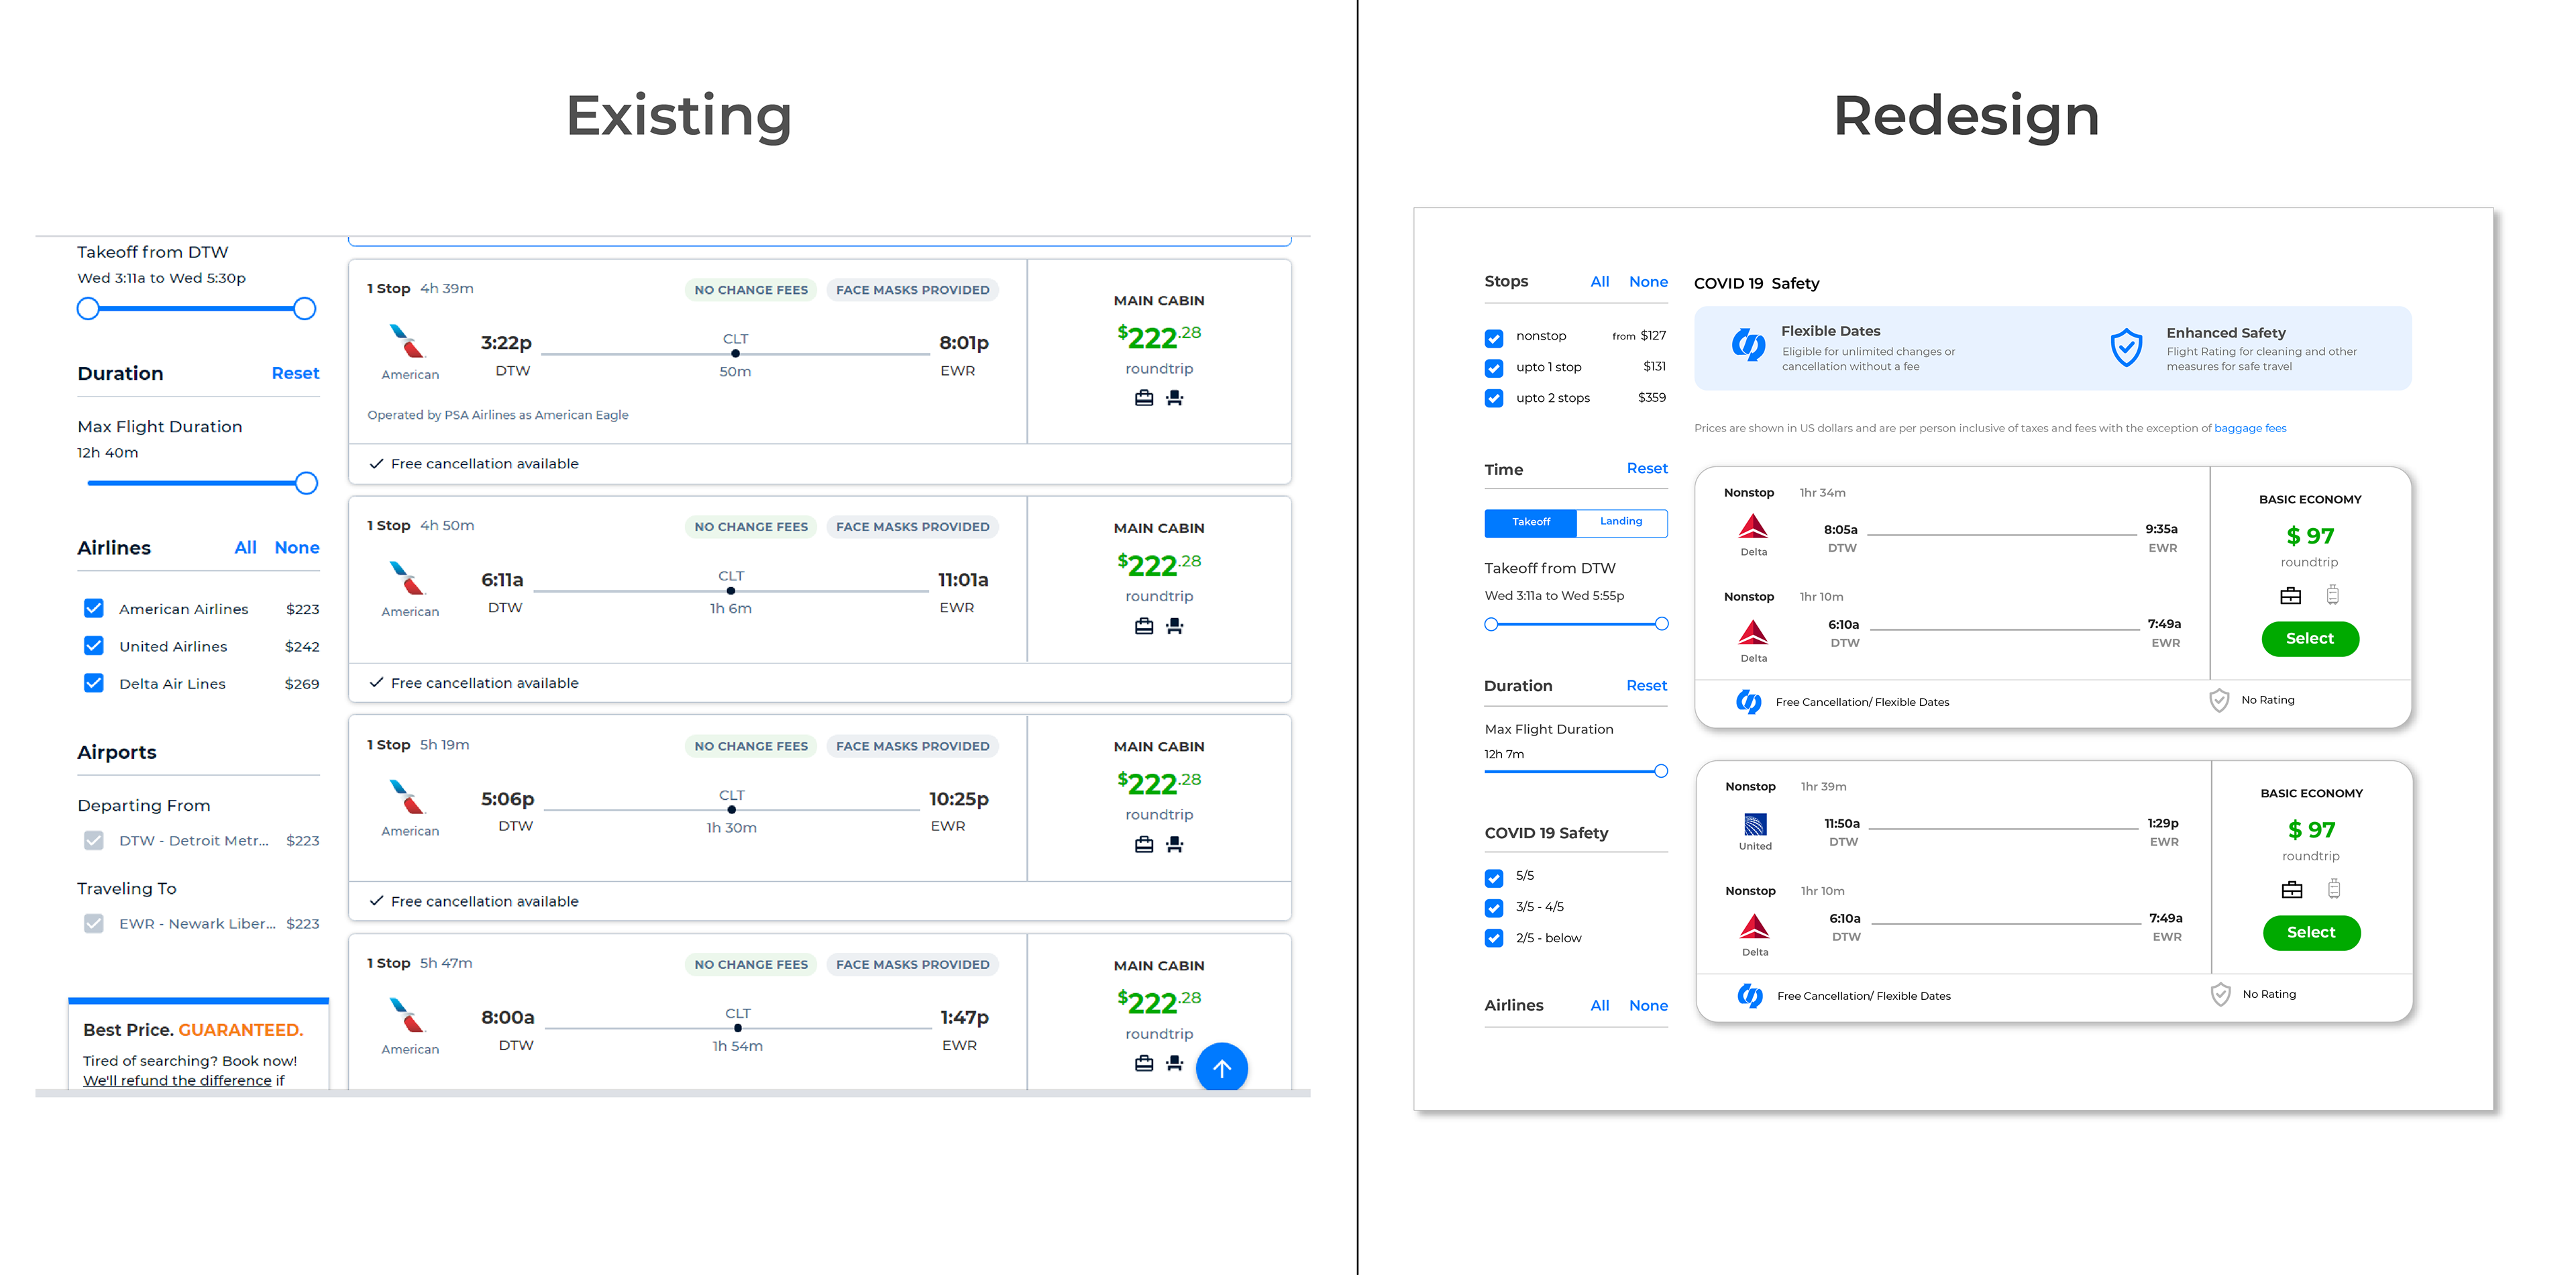Viewport: 2576px width, 1275px height.
Task: Click the Delta logo on the second card's 6:10a flight
Action: pyautogui.click(x=1755, y=926)
